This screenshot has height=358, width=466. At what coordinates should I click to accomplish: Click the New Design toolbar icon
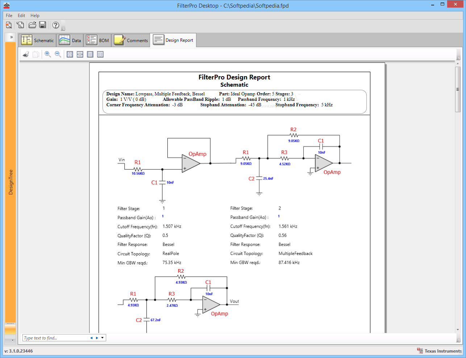[9, 25]
